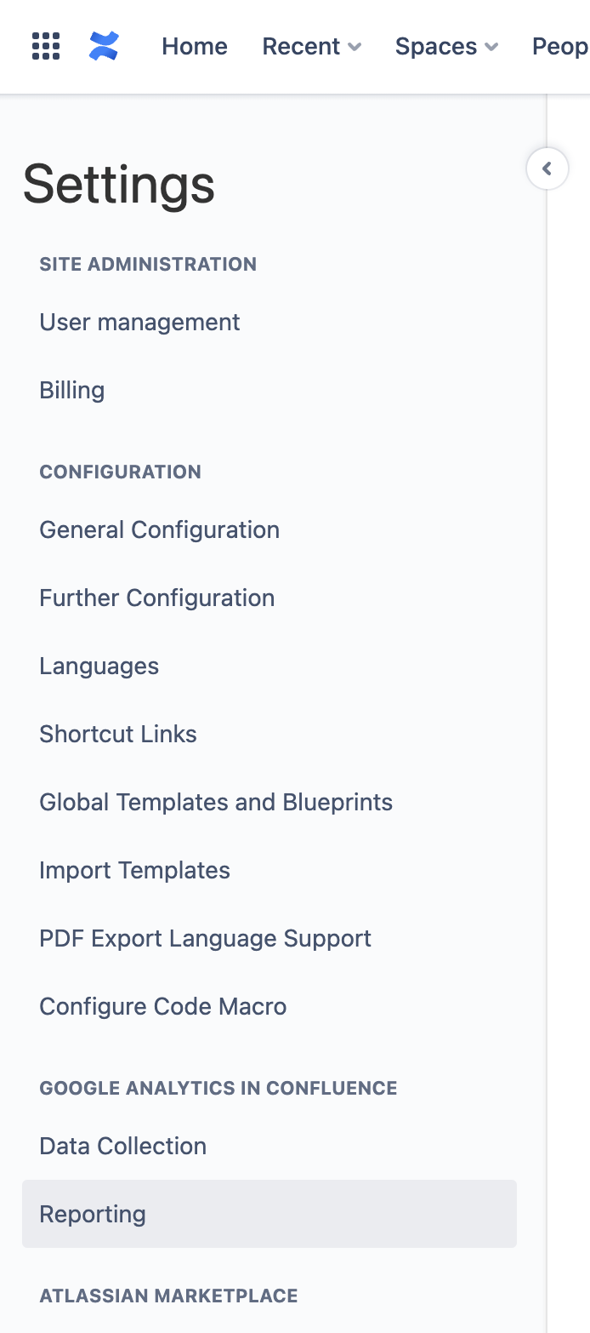Open Global Templates and Blueprints

(216, 802)
